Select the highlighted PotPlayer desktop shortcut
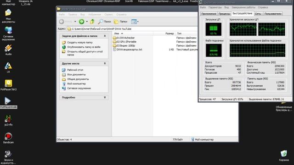294x165 pixels. click(x=8, y=103)
